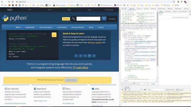
Task: Click the python.org Search text field
Action: pyautogui.click(x=88, y=19)
